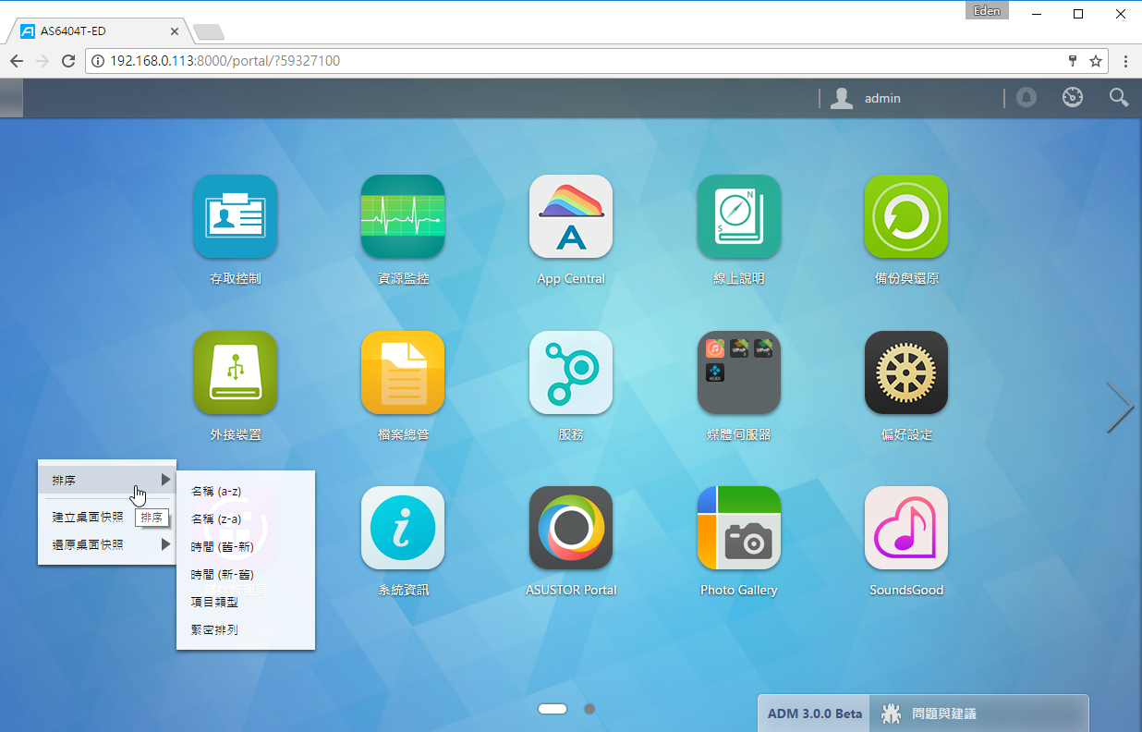Launch 備份與還原 backup and restore
This screenshot has width=1142, height=732.
click(x=906, y=216)
